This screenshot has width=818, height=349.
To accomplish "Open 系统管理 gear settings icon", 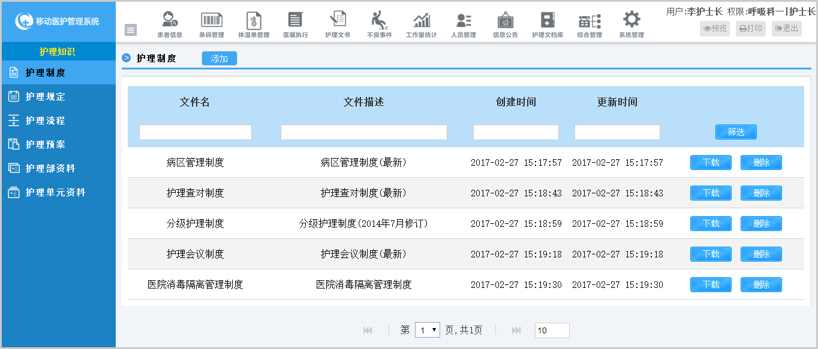I will [631, 25].
